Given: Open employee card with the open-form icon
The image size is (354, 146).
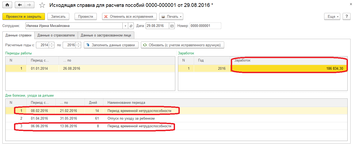Looking at the screenshot, I should pyautogui.click(x=131, y=26).
